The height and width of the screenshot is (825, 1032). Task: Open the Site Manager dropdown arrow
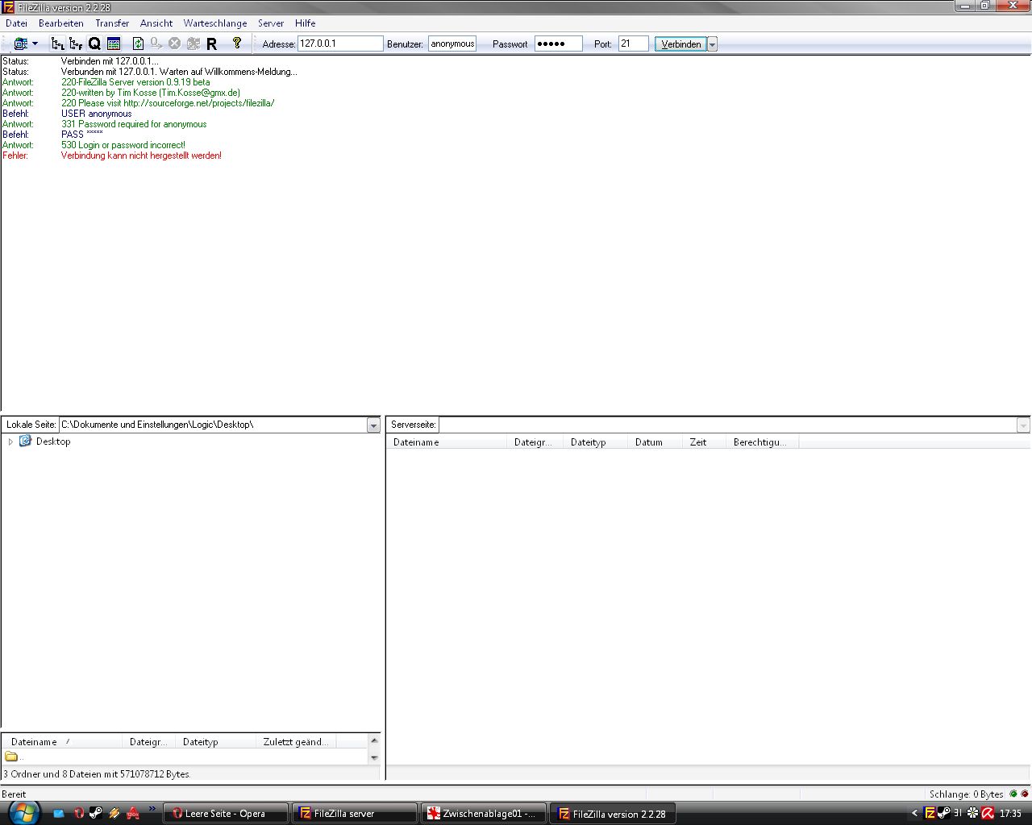point(35,44)
